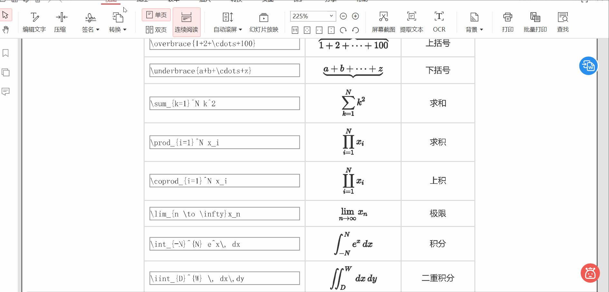Open the background (背景) dropdown
This screenshot has height=292, width=609.
pos(482,29)
